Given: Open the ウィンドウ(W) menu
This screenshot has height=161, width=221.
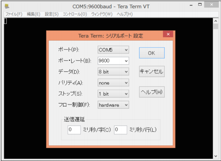Looking at the screenshot, I should click(x=102, y=14).
